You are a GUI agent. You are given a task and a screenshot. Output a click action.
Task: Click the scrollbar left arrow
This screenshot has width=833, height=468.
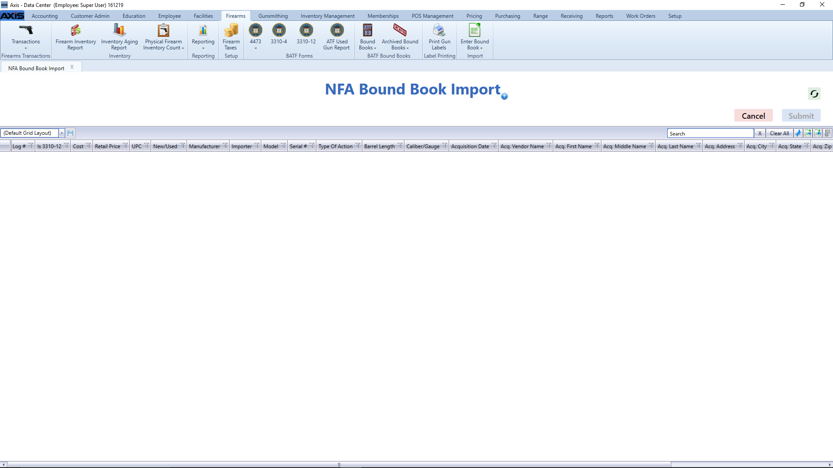pos(3,465)
